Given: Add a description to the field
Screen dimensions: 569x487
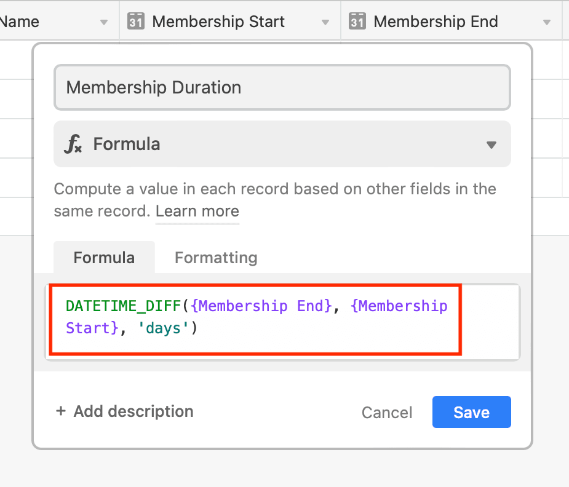Looking at the screenshot, I should 124,411.
